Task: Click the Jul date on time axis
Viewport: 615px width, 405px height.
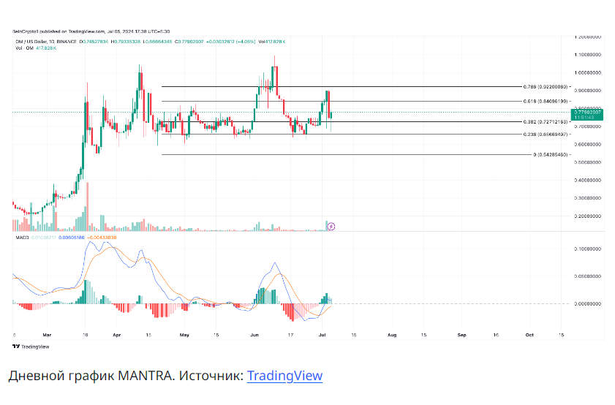Action: click(x=322, y=335)
